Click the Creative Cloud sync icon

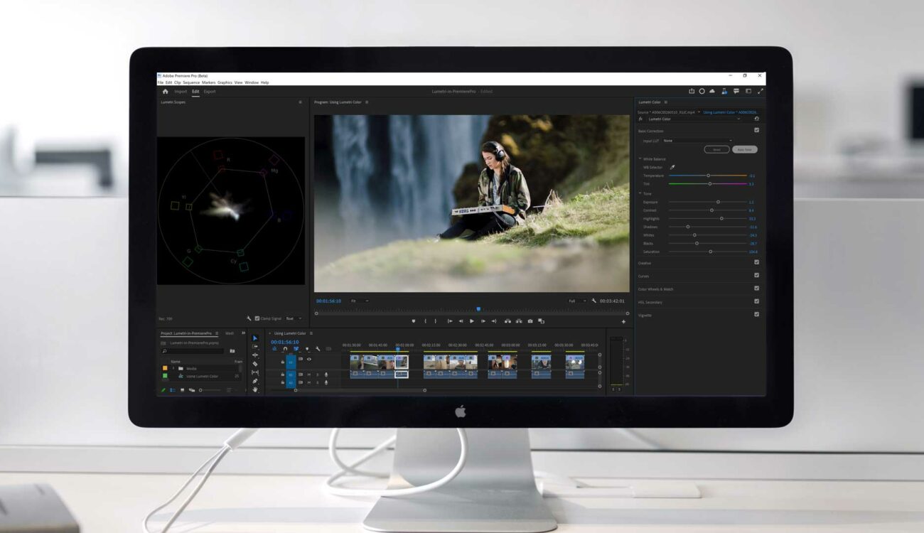(x=712, y=91)
